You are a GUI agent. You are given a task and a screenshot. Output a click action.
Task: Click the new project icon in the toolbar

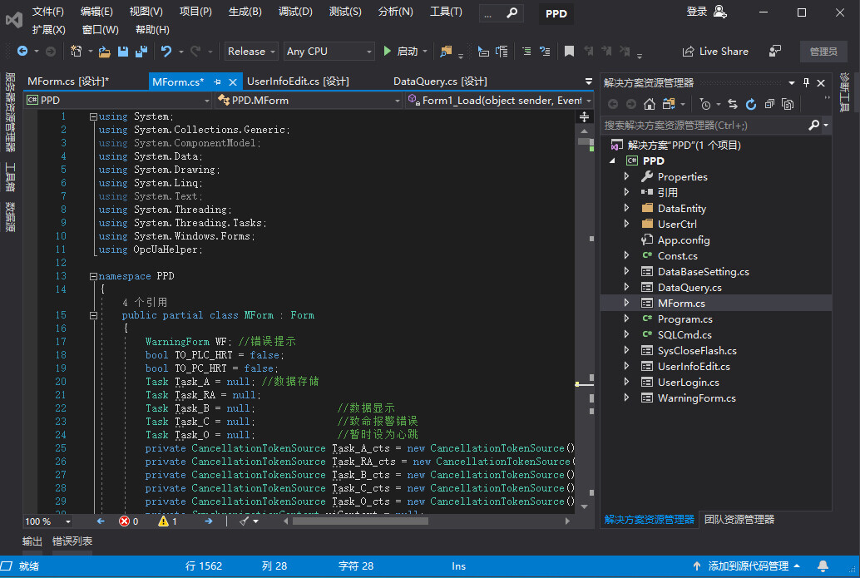pos(77,51)
